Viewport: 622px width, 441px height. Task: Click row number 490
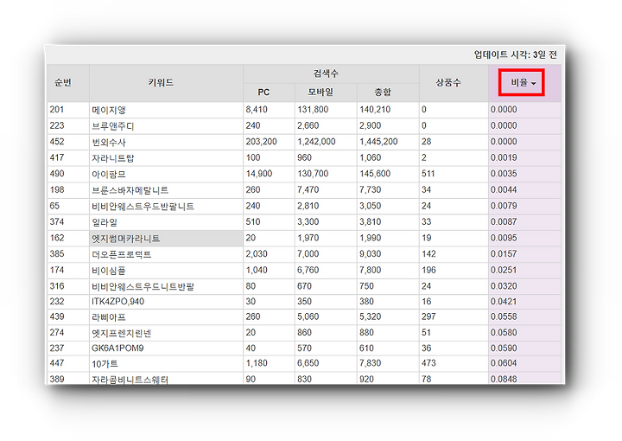57,174
